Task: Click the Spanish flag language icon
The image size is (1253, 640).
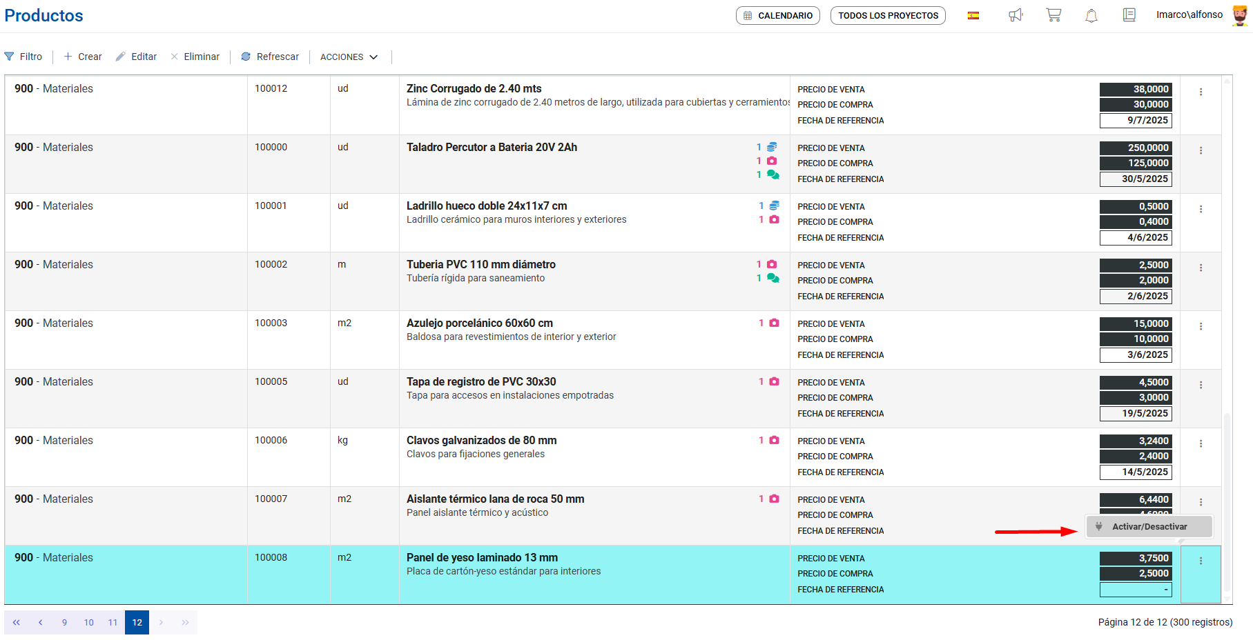Action: 973,15
